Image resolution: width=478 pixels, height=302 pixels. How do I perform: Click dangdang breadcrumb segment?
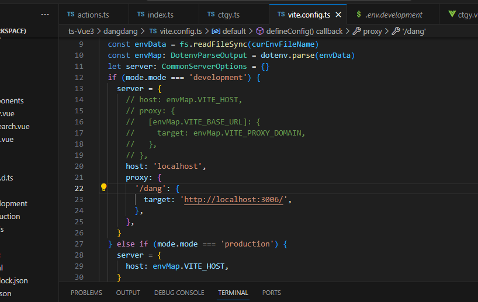click(120, 31)
